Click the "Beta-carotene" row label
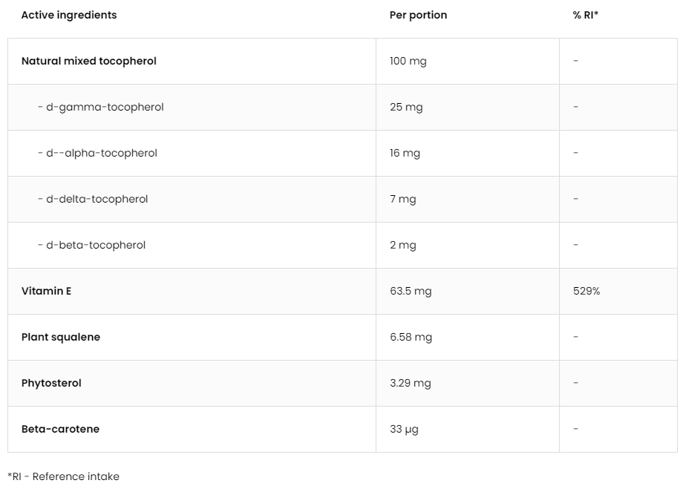Image resolution: width=683 pixels, height=489 pixels. [60, 429]
